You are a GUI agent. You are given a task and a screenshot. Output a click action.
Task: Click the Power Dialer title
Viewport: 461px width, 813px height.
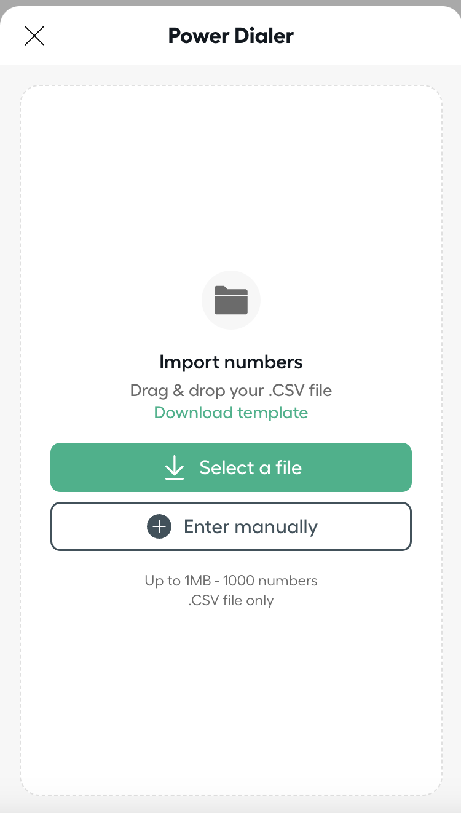point(231,36)
